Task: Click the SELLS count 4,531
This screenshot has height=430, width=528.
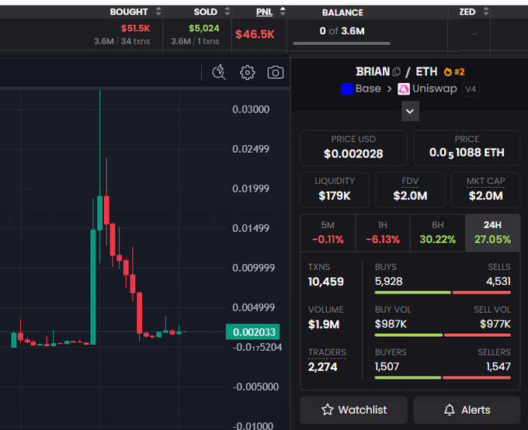Action: 498,282
